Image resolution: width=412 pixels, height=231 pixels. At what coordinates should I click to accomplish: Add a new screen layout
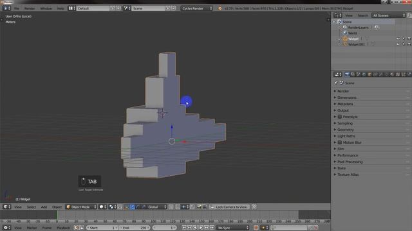tap(113, 8)
